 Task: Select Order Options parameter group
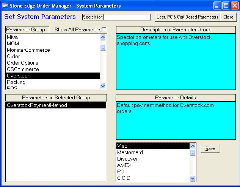point(52,63)
